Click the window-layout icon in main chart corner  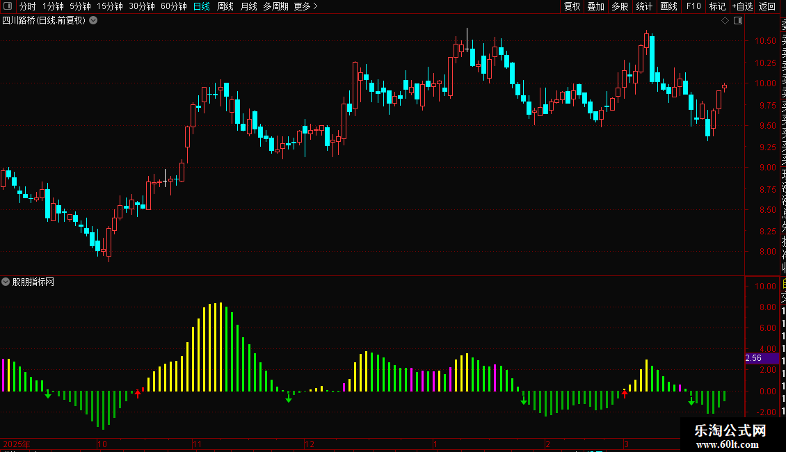point(738,21)
